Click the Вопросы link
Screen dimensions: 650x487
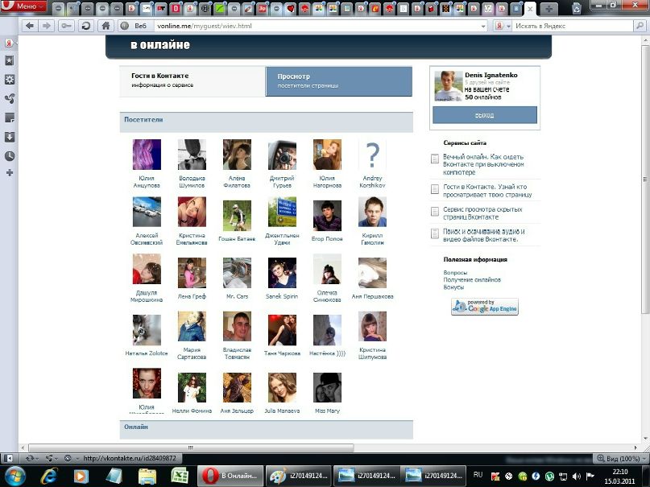point(455,273)
